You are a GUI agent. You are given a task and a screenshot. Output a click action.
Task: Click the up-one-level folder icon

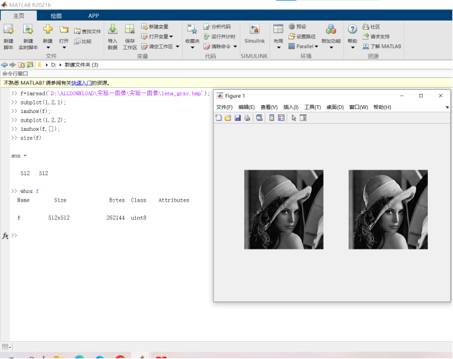click(21, 65)
